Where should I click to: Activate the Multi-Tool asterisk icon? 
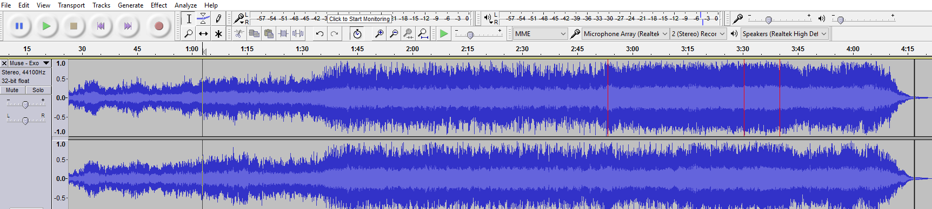coord(218,33)
